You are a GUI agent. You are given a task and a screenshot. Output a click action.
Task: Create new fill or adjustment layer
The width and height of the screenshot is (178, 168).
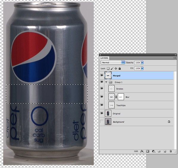[x=153, y=151]
